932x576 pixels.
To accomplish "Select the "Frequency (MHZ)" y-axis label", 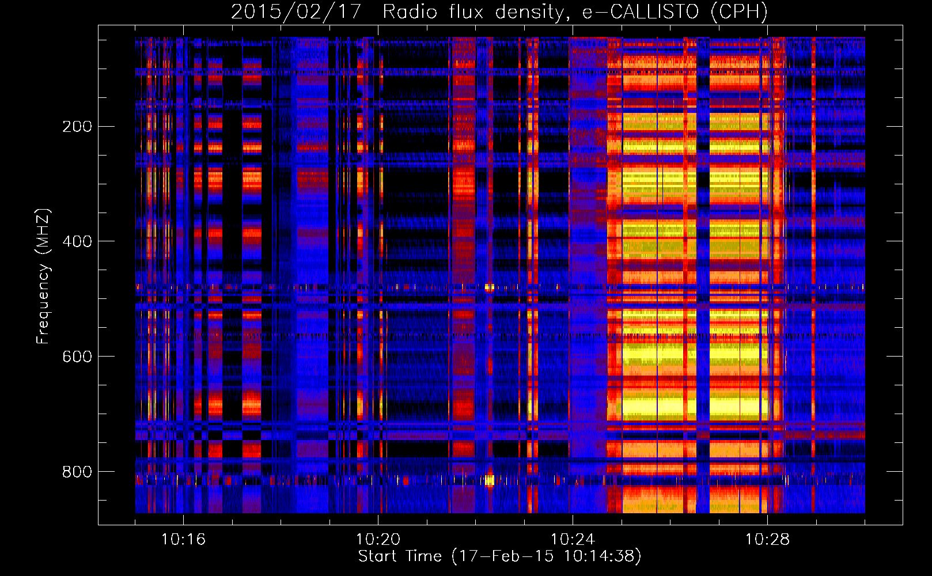I will (43, 276).
